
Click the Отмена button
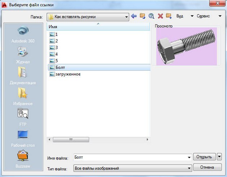click(x=207, y=167)
